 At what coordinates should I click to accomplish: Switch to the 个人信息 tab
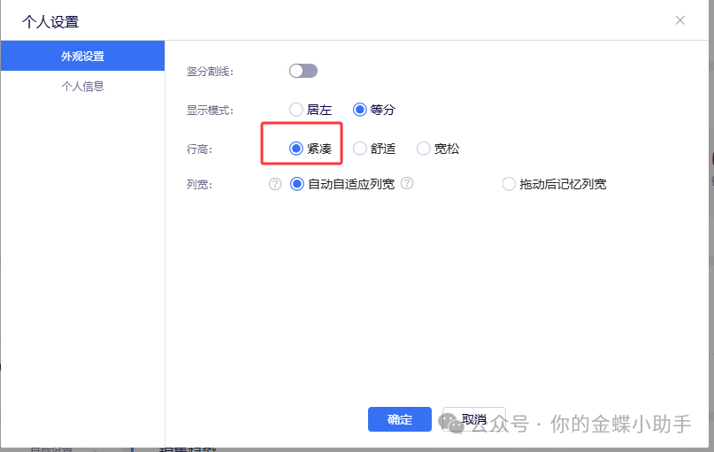(82, 87)
